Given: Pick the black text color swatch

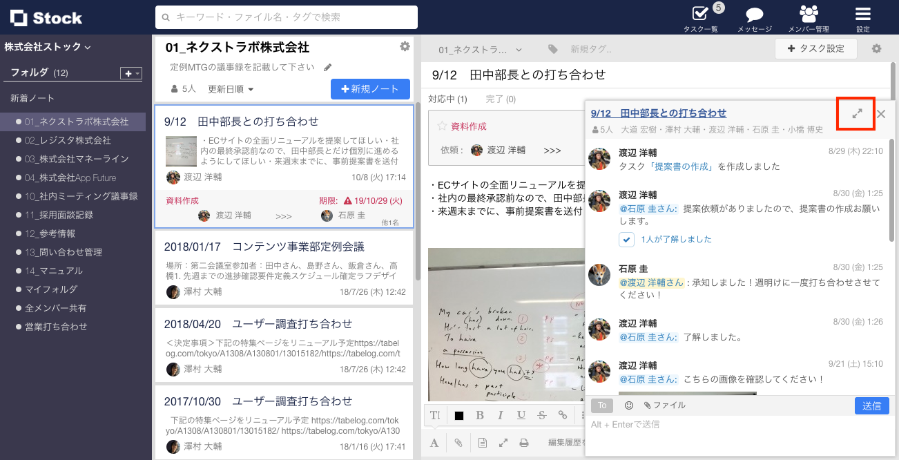Looking at the screenshot, I should [459, 415].
